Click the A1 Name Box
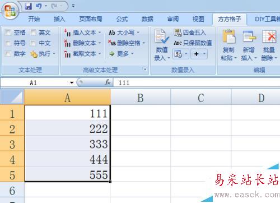280x203 pixels. (35, 82)
